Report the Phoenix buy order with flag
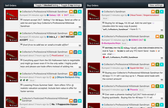The width and height of the screenshot is (168, 108). coord(153,86)
